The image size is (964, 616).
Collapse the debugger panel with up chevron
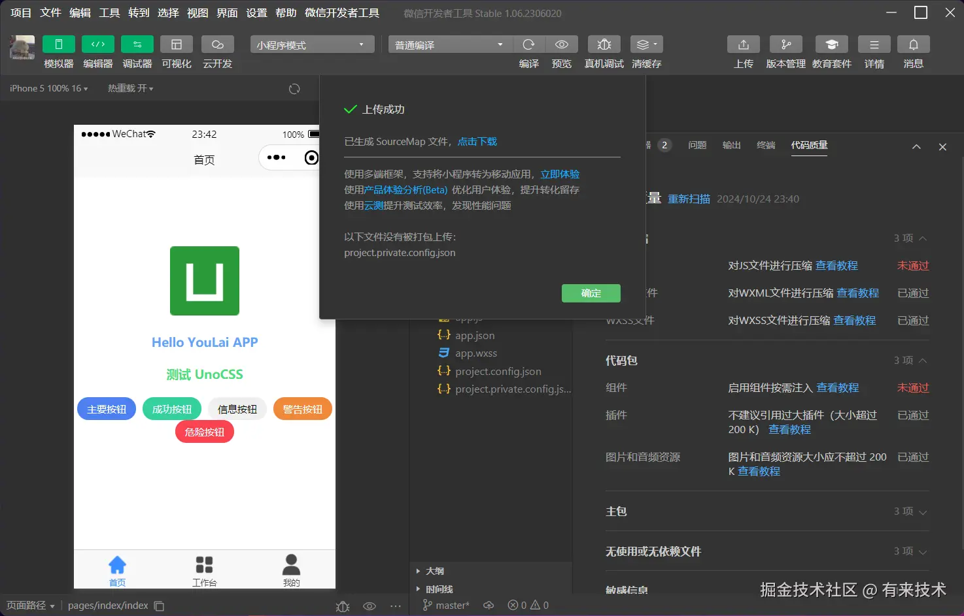916,147
